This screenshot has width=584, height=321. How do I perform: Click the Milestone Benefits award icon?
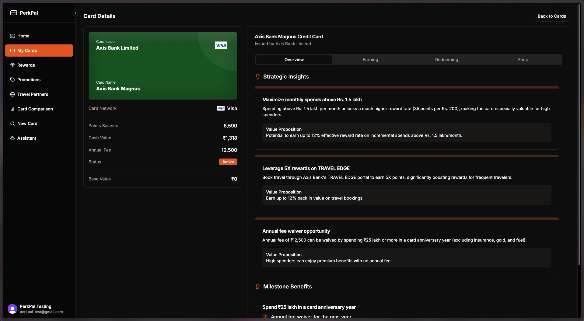(x=258, y=287)
